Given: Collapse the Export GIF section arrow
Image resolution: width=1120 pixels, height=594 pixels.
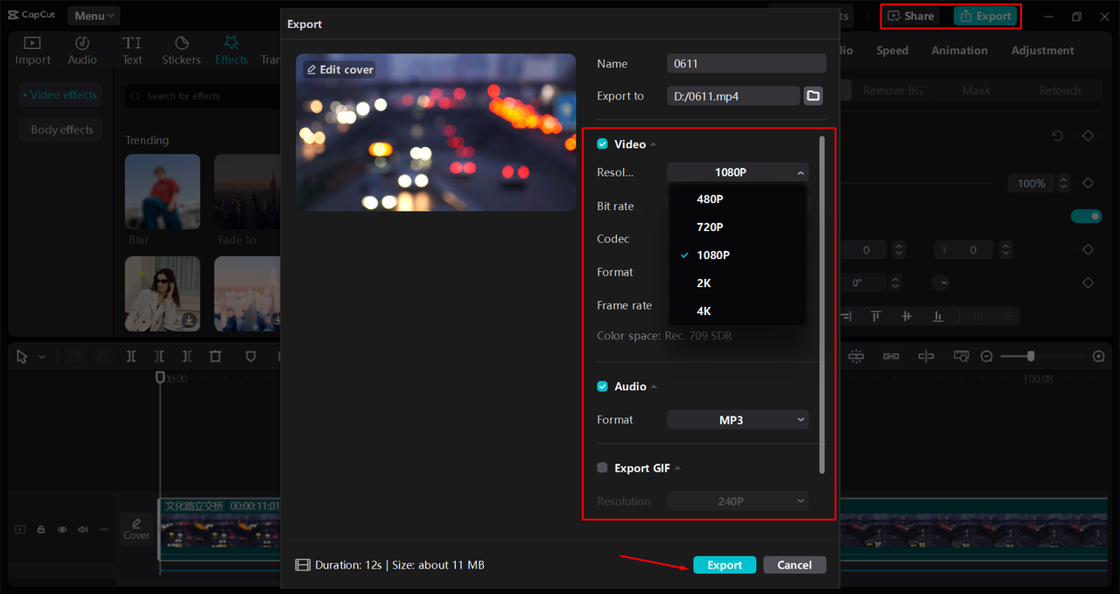Looking at the screenshot, I should click(x=677, y=468).
